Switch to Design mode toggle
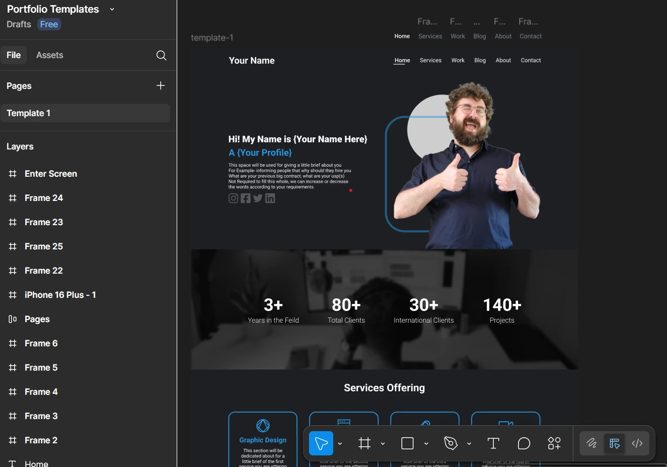667x467 pixels. pos(614,443)
